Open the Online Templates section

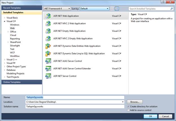click(x=22, y=82)
